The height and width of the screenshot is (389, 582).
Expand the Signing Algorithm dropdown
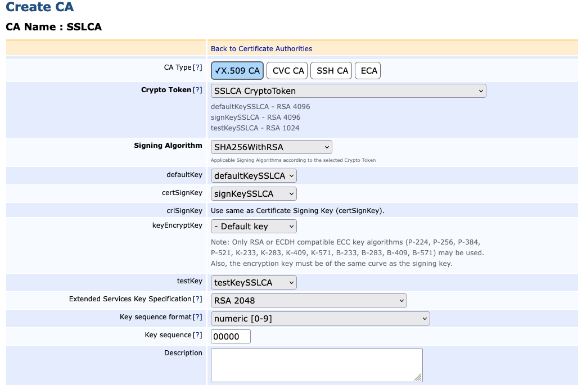271,147
